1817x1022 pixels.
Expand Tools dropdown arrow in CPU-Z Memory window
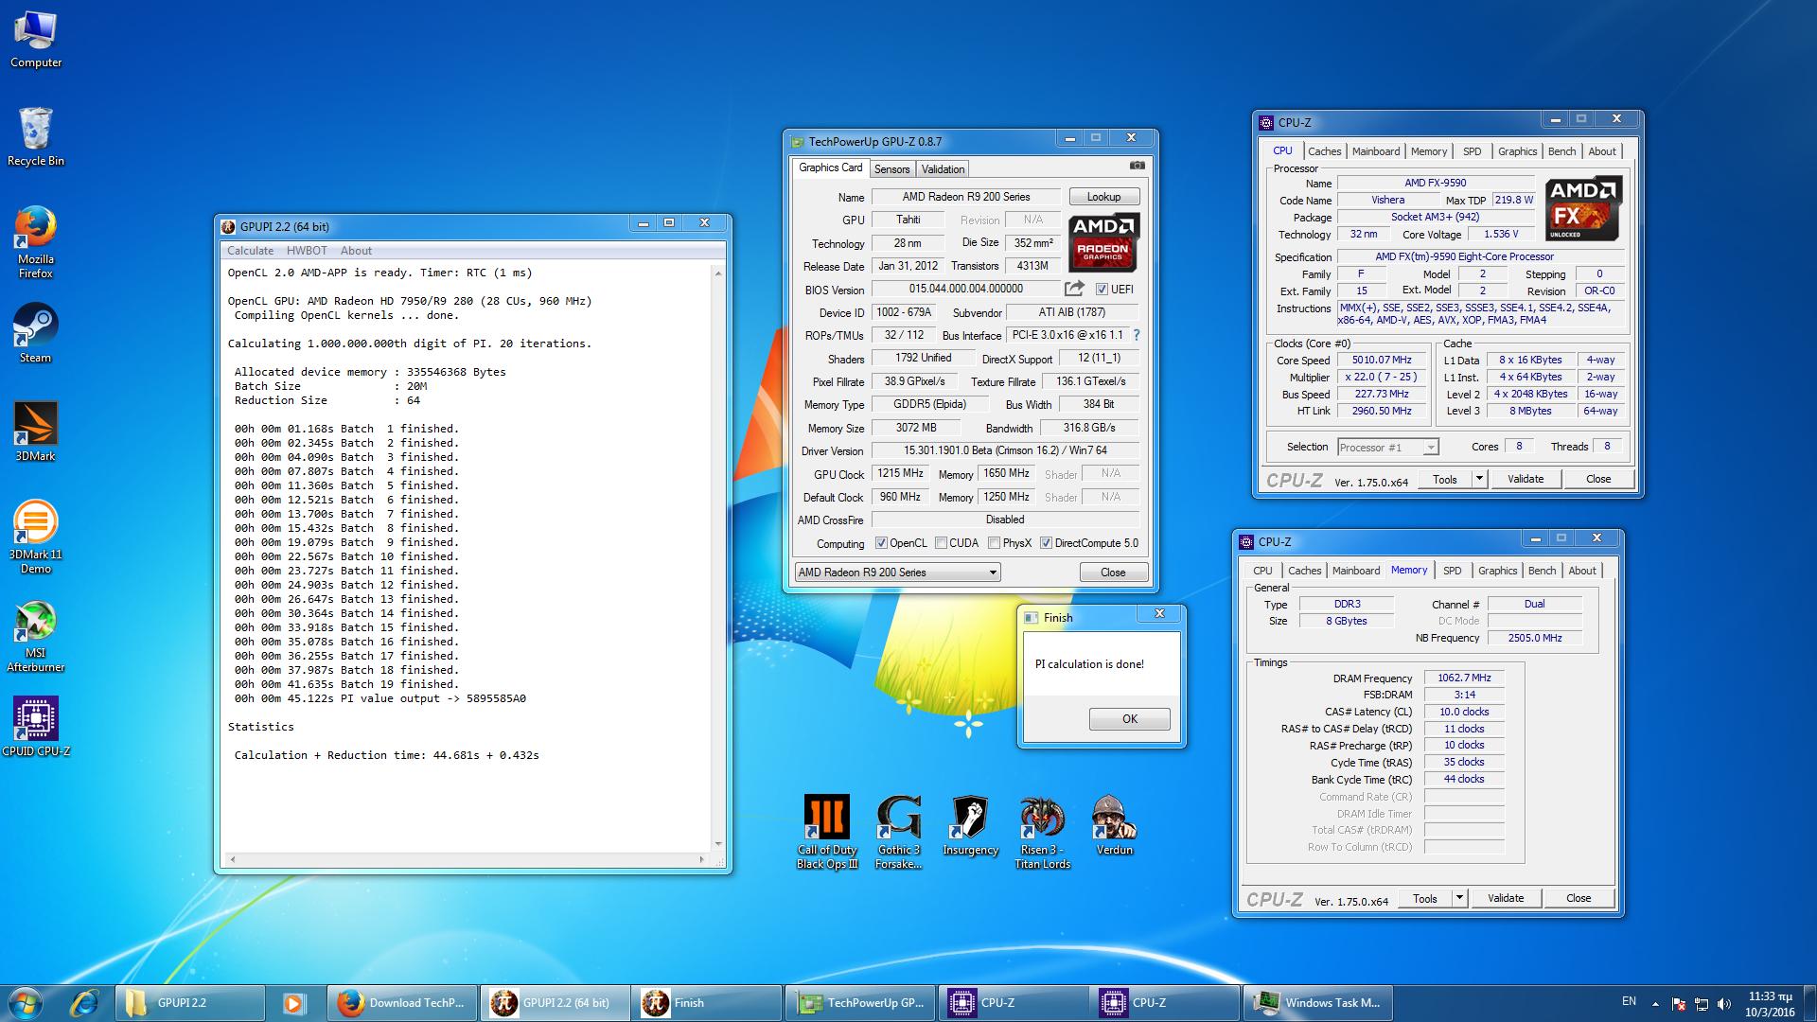[1459, 898]
